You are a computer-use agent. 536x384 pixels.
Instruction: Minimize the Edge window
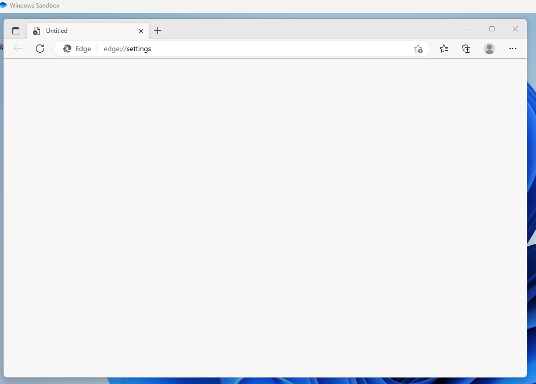pyautogui.click(x=469, y=29)
